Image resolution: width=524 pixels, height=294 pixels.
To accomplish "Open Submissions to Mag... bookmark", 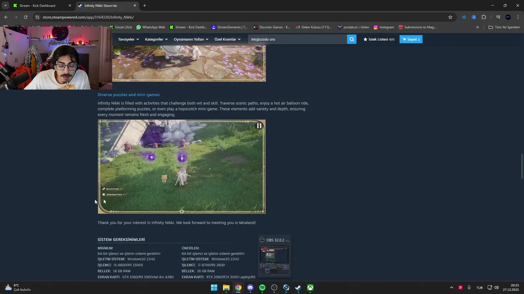I will [x=417, y=27].
